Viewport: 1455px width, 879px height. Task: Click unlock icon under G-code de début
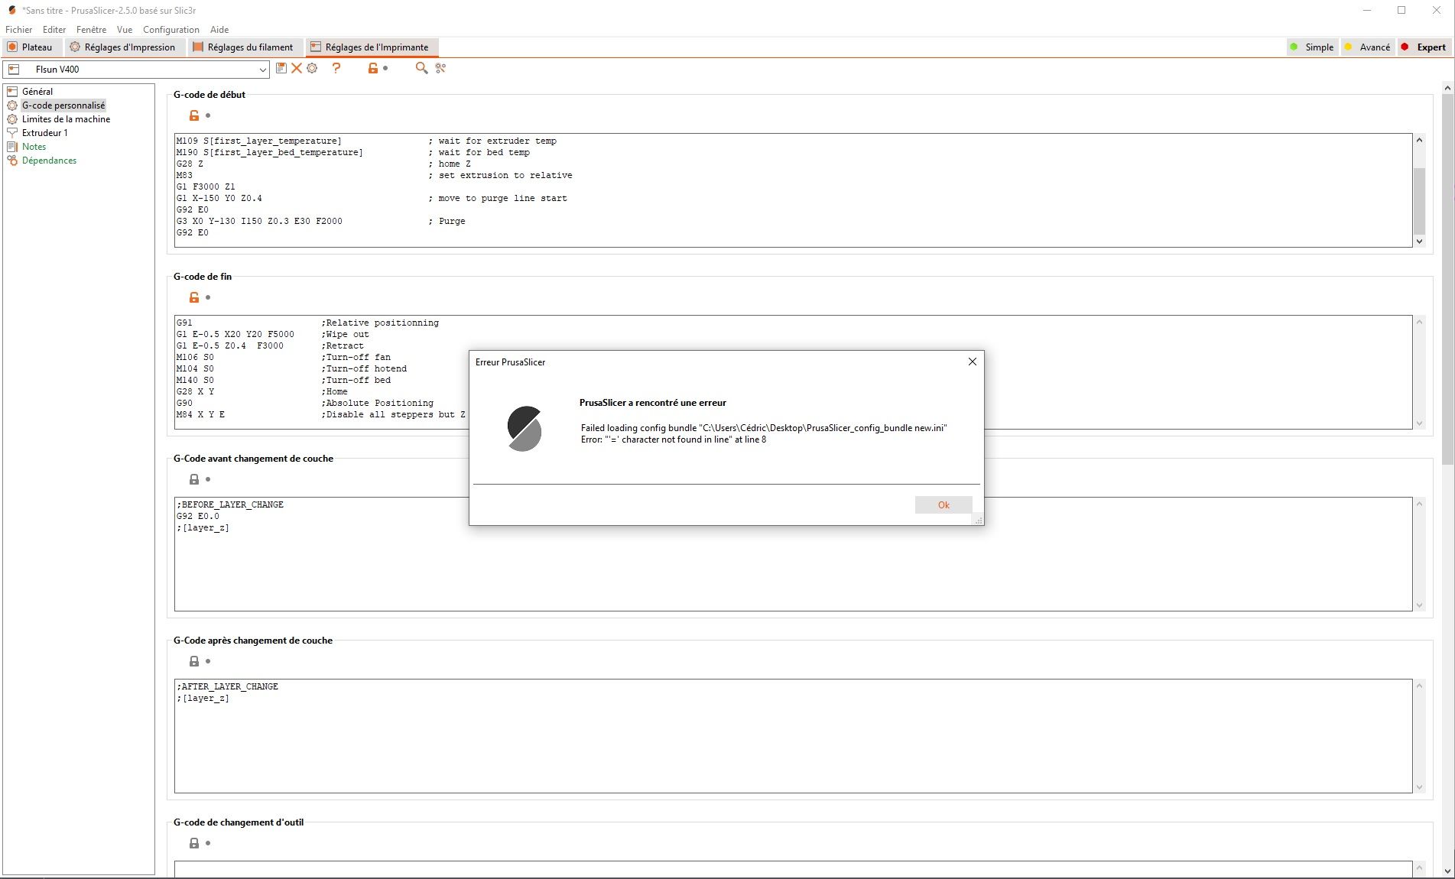coord(194,115)
